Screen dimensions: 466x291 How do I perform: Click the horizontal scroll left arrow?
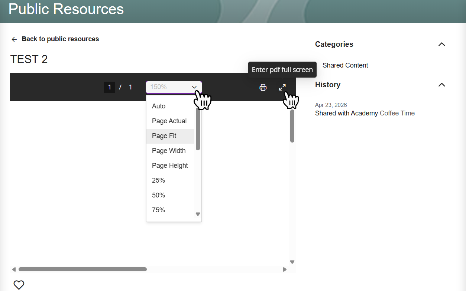[14, 269]
